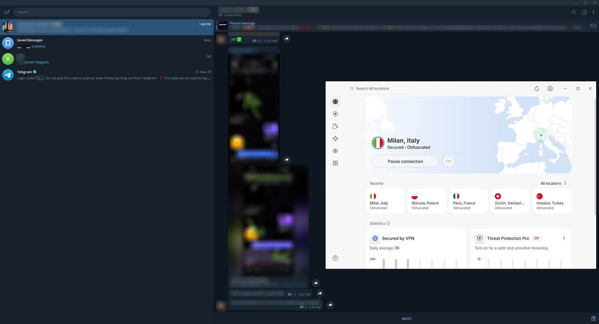Open the three-dot connection options button
599x324 pixels.
click(x=448, y=161)
